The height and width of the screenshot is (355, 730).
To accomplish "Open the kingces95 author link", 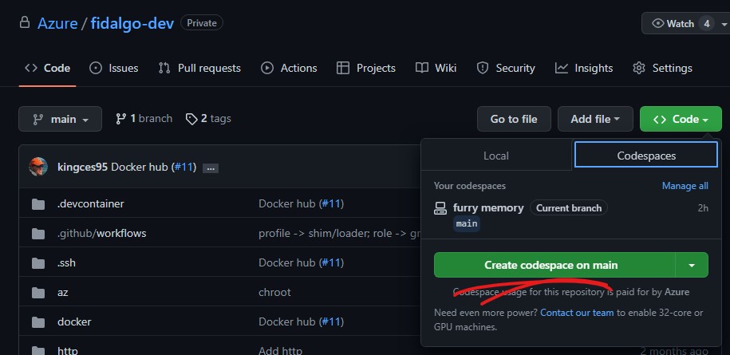I will [x=82, y=167].
